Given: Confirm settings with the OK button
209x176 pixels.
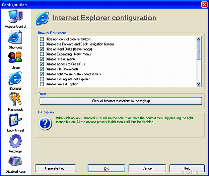Looking at the screenshot, I should point(106,168).
